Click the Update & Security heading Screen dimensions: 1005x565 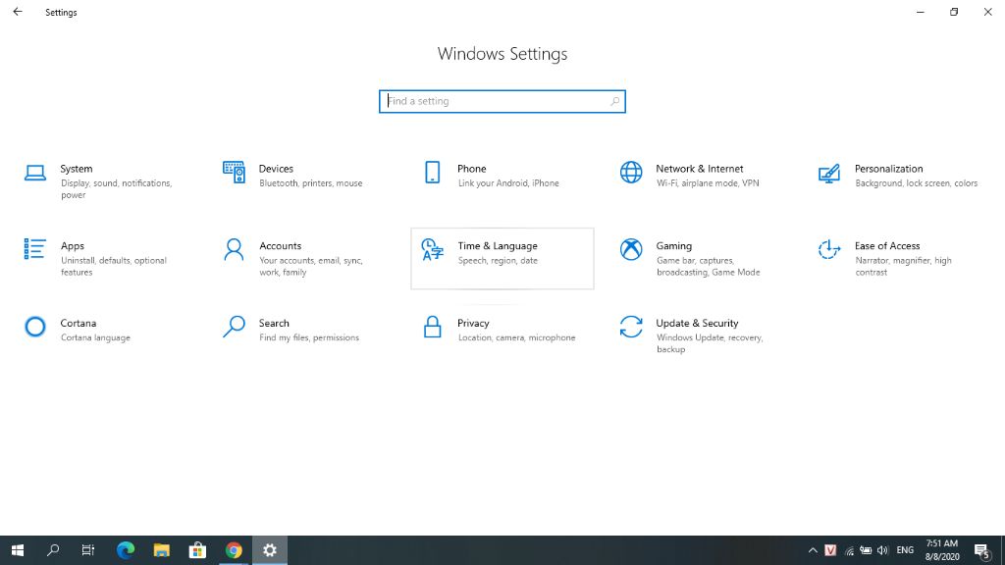pyautogui.click(x=697, y=323)
